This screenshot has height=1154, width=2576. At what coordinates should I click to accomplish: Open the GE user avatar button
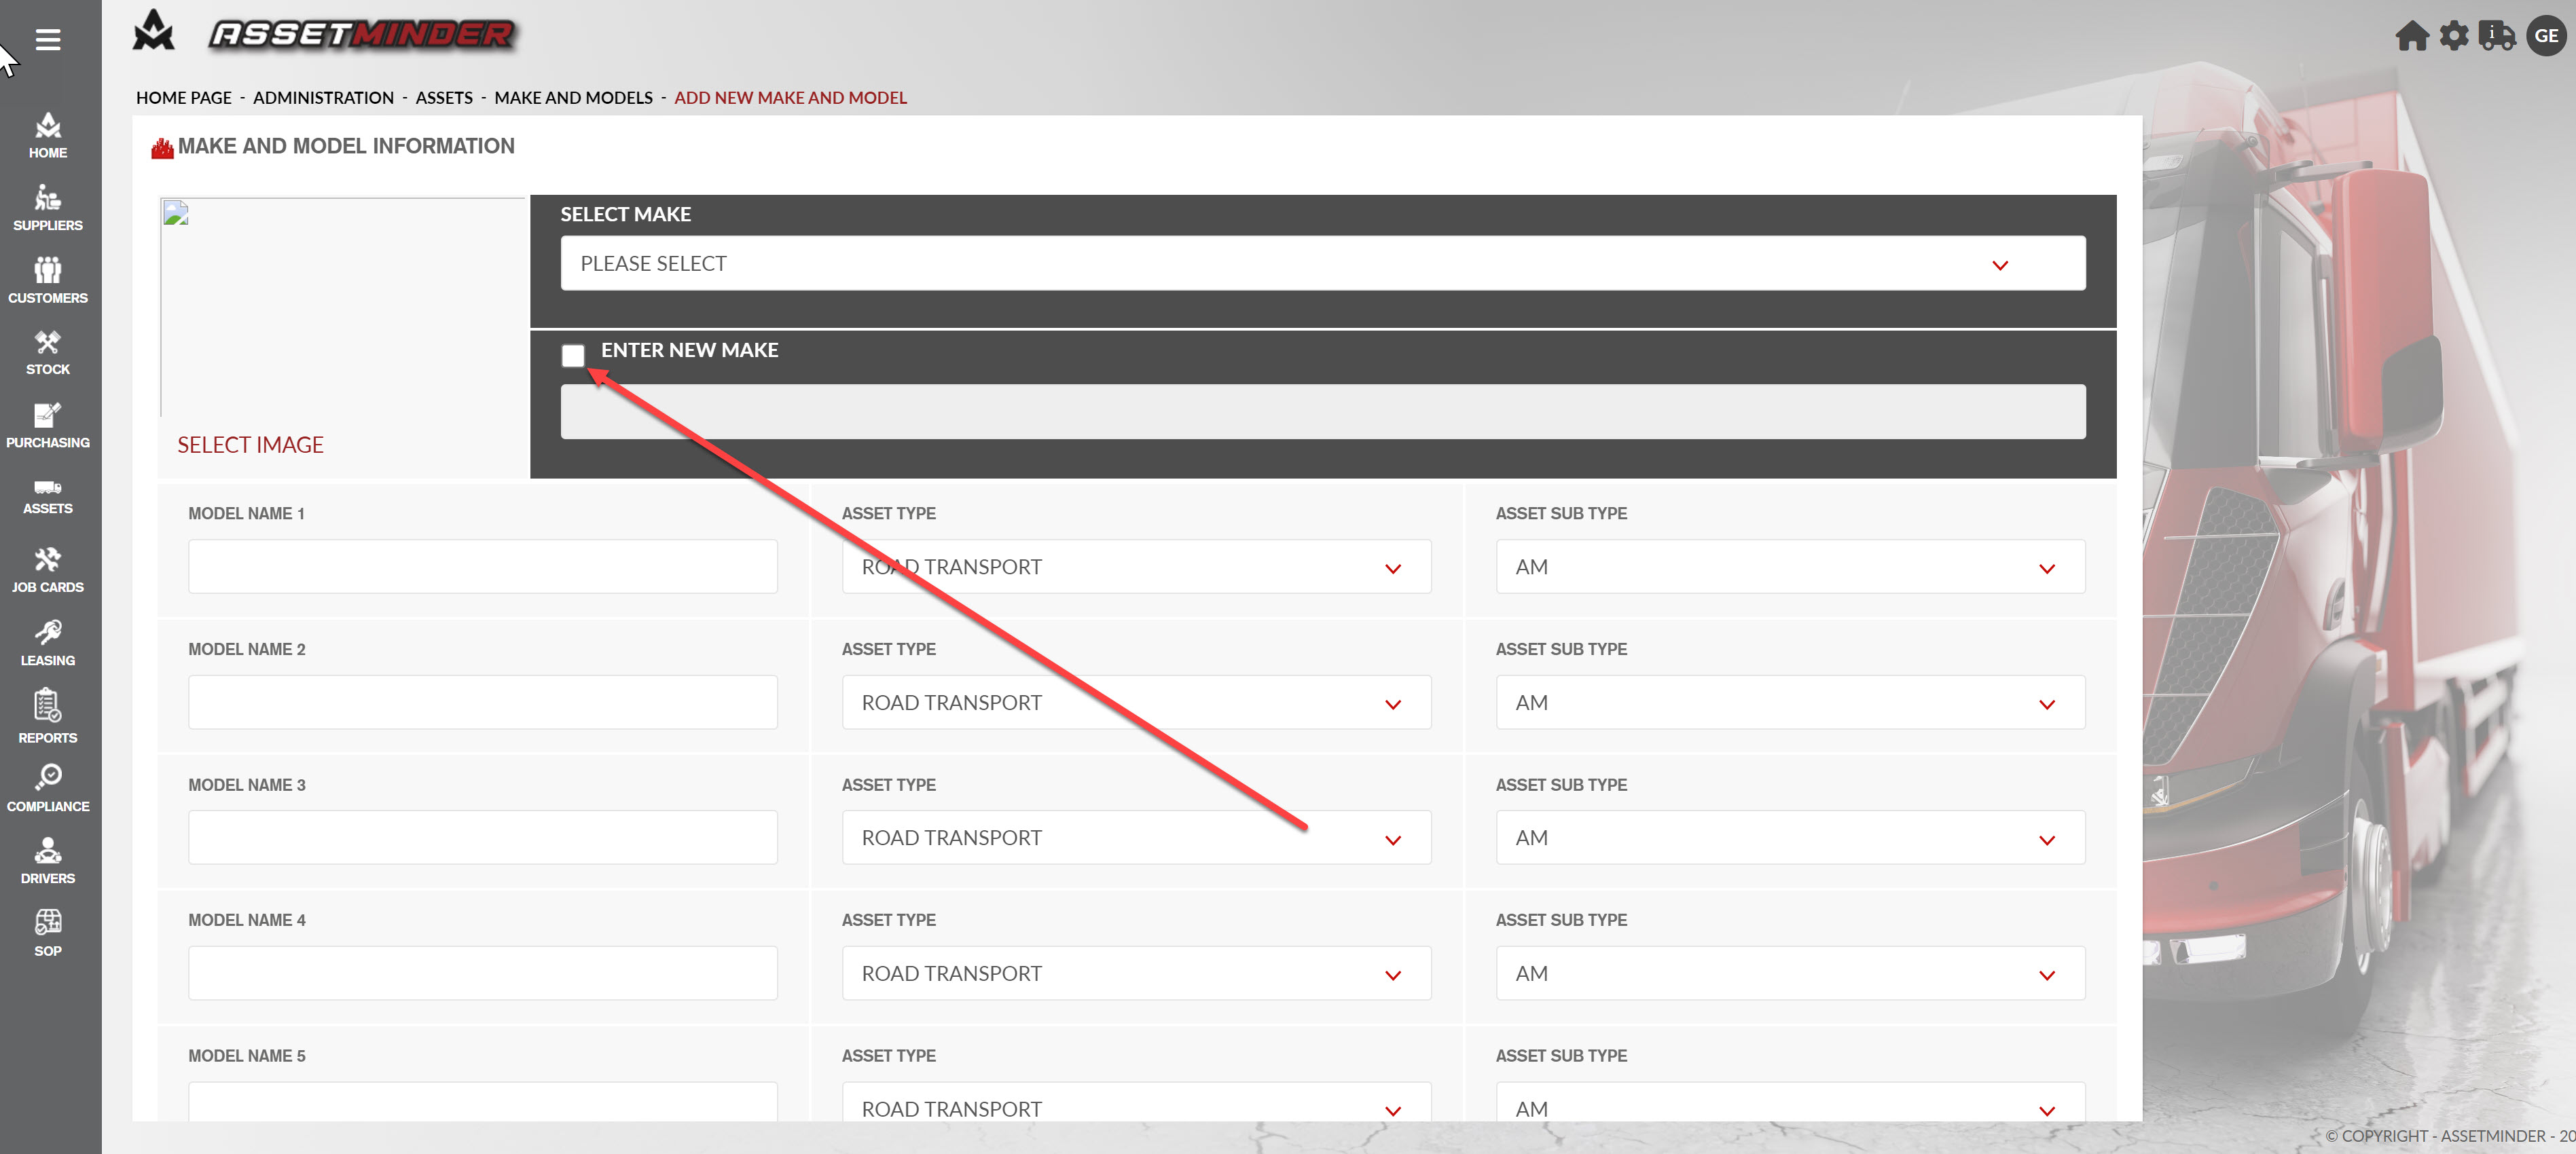[2546, 36]
